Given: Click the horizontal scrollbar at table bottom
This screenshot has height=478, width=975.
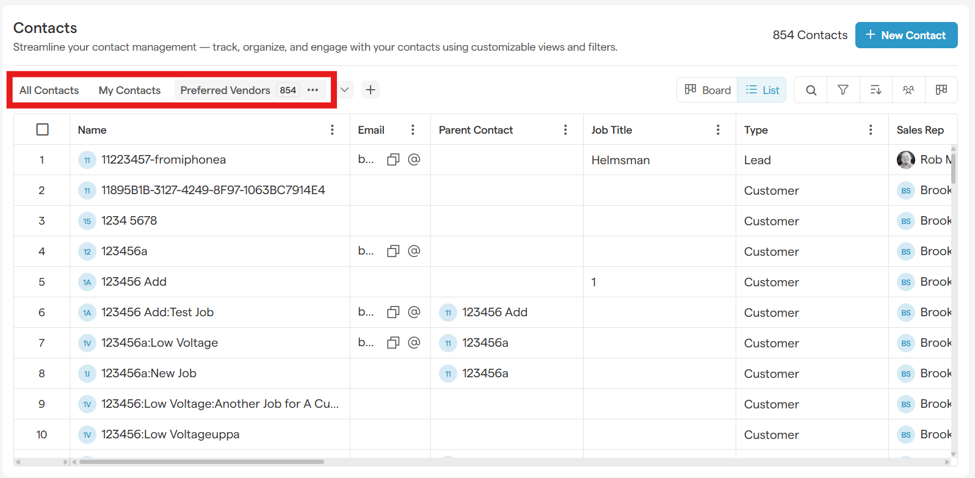Looking at the screenshot, I should click(201, 462).
